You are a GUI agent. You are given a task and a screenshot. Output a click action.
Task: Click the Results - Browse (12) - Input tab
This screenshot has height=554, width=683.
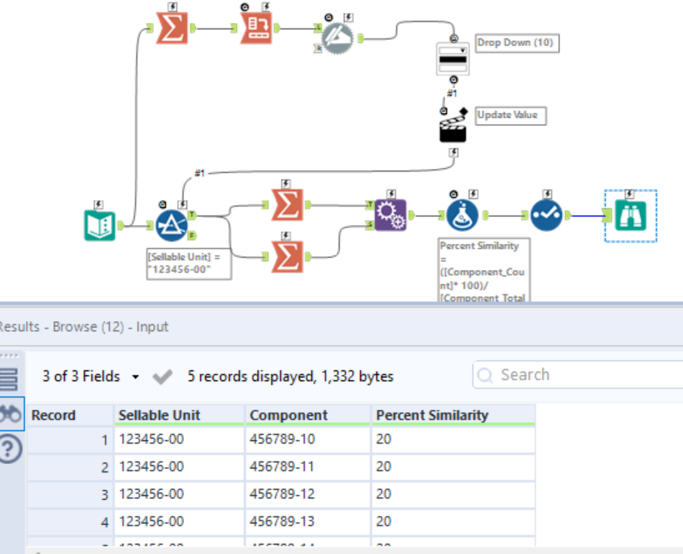click(x=83, y=326)
